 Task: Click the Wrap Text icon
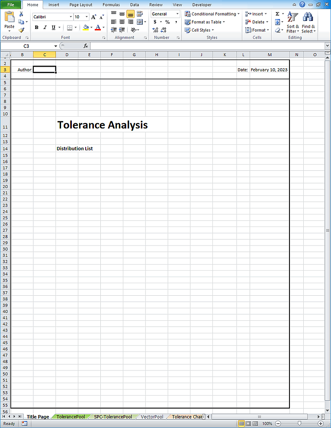coord(139,14)
